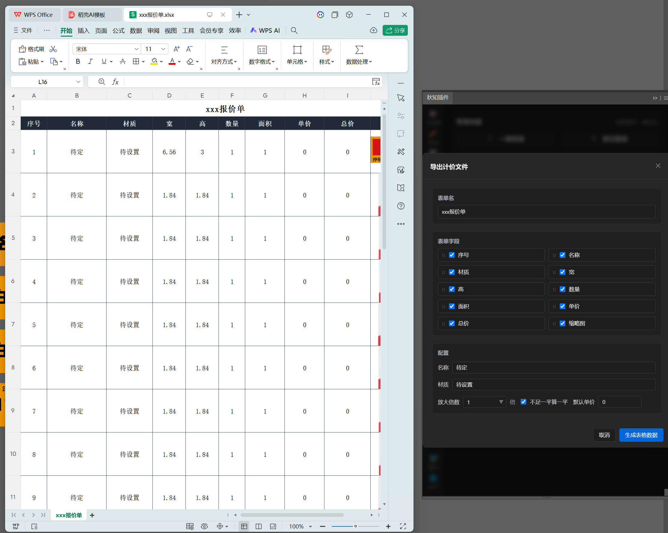
Task: Click the Bold formatting icon
Action: (78, 61)
